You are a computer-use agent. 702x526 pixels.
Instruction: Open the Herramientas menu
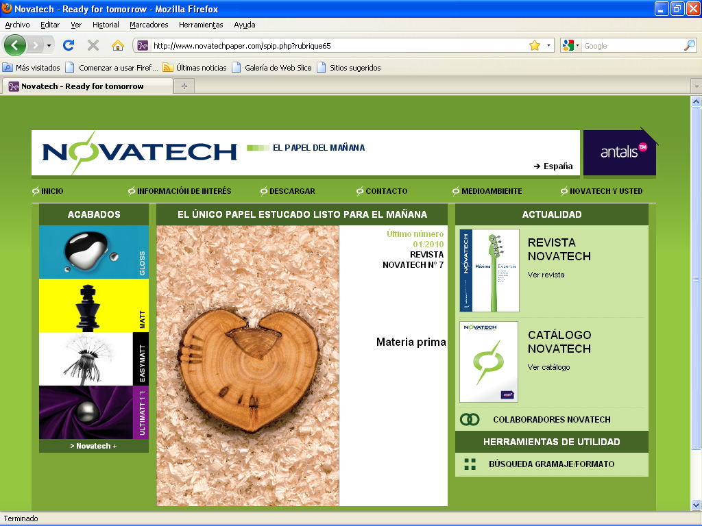[x=201, y=25]
